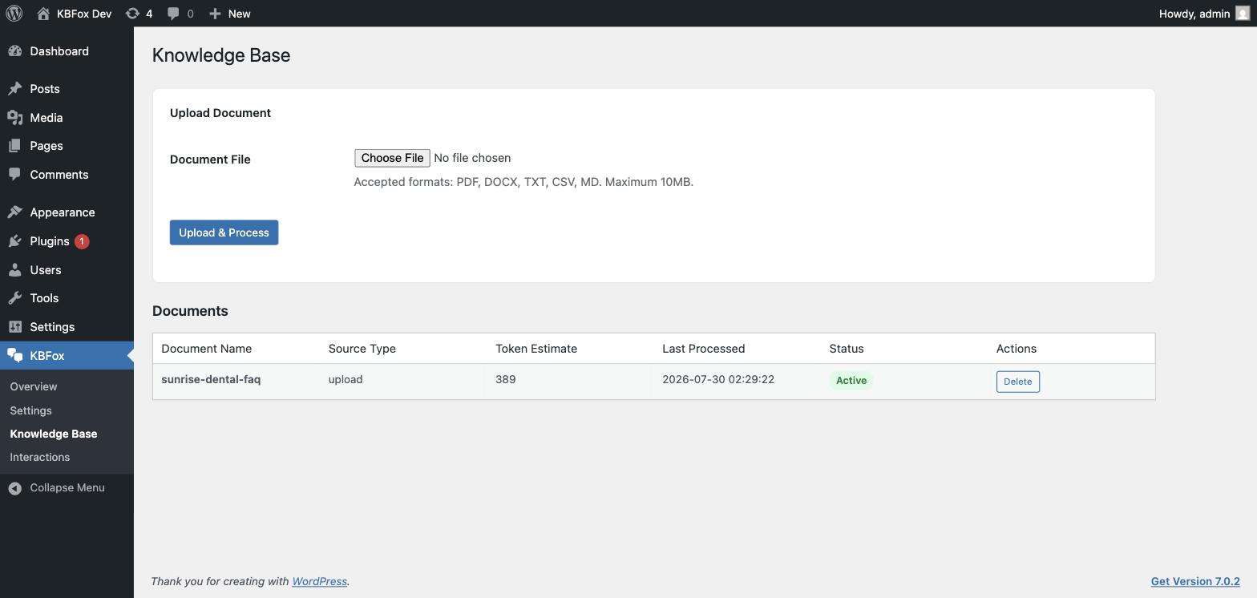
Task: Click the Dashboard gauge icon
Action: click(15, 51)
